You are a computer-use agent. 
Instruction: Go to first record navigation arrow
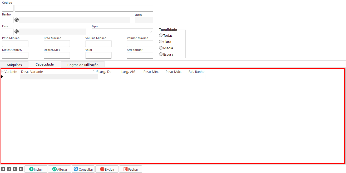[x=3, y=169]
